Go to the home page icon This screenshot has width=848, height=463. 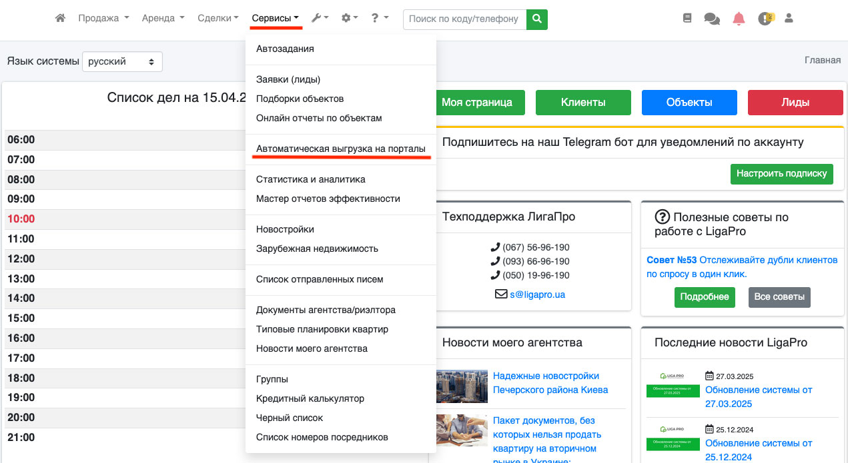(x=60, y=19)
